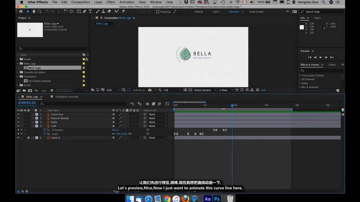Choose the Zoom magnifier tool

pyautogui.click(x=40, y=11)
